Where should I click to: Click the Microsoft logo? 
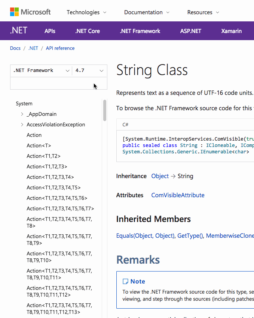[x=30, y=12]
